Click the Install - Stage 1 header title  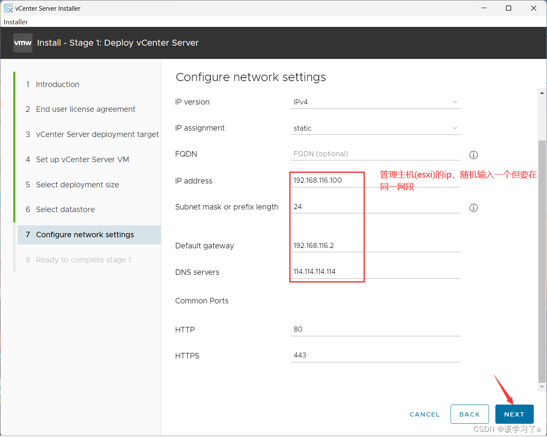(x=118, y=43)
